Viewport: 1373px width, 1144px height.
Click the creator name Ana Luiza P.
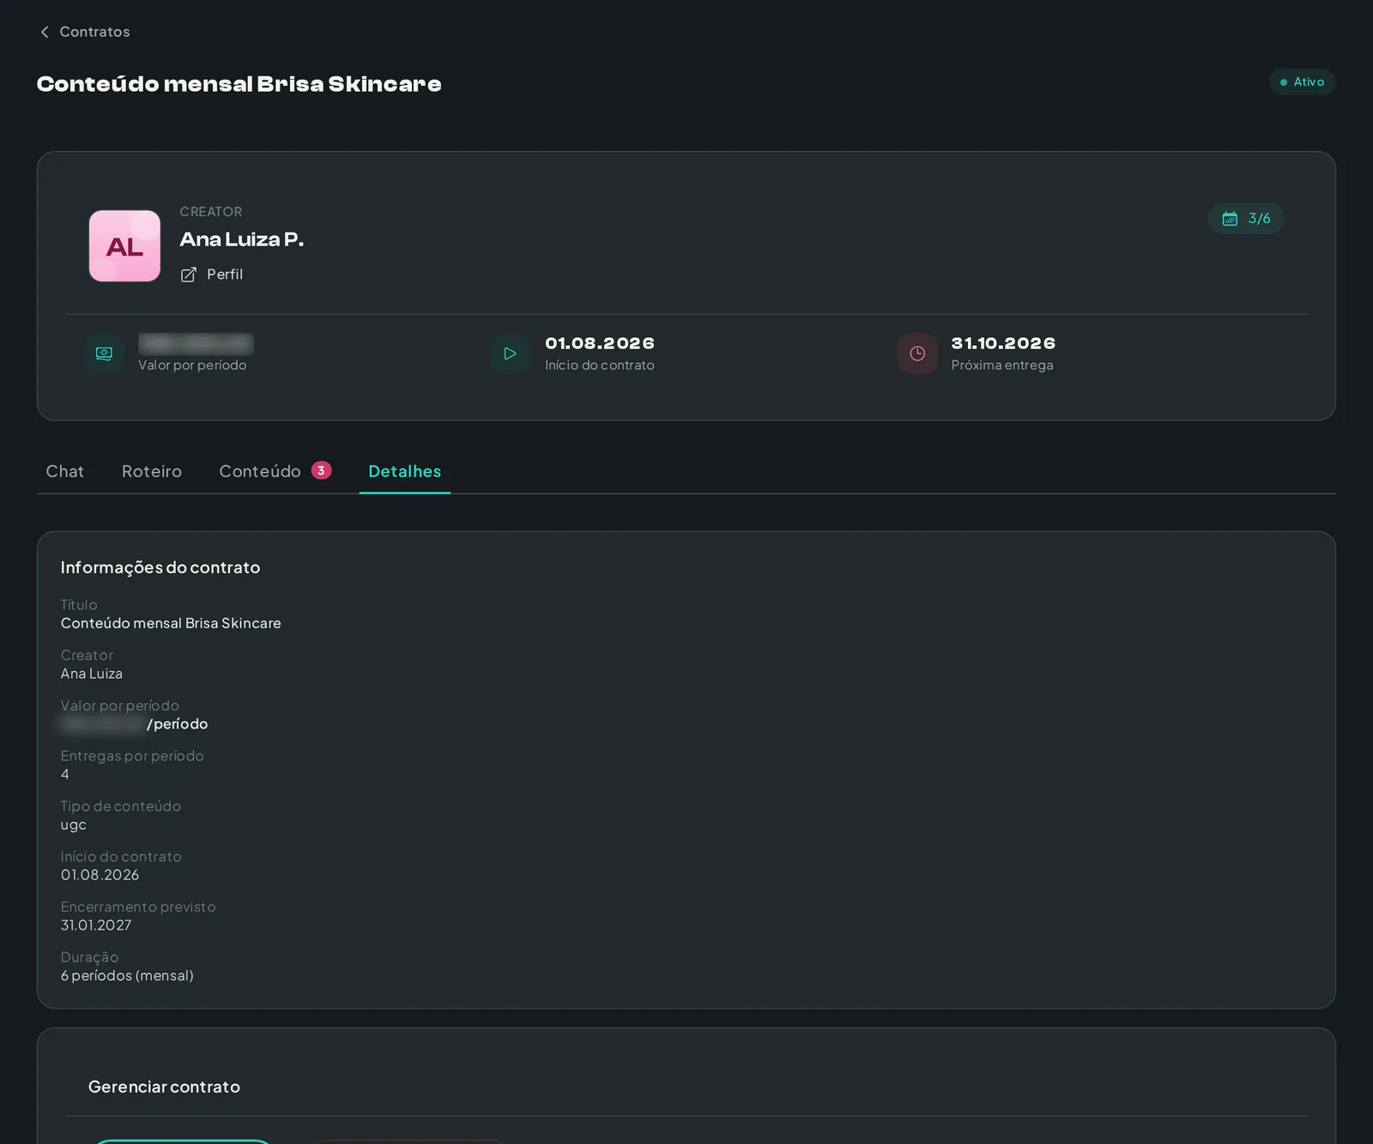pyautogui.click(x=242, y=239)
